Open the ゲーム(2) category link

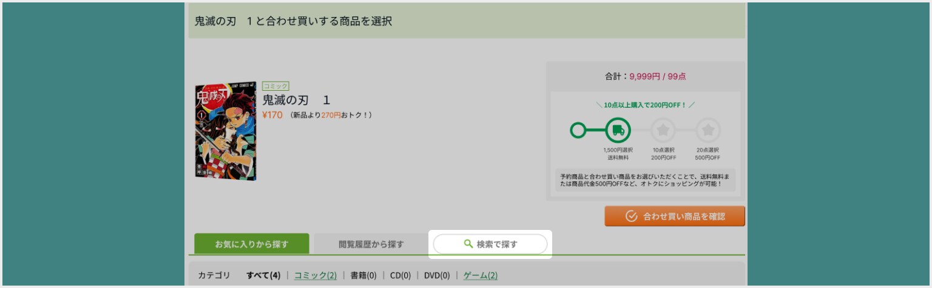coord(480,275)
